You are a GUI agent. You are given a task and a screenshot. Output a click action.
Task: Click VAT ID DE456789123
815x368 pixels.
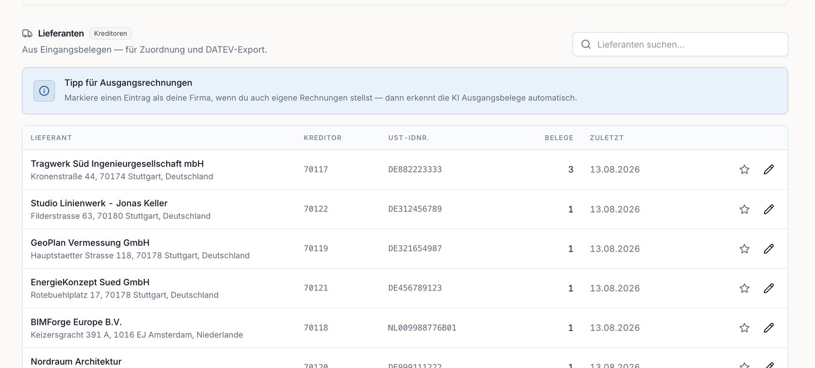pyautogui.click(x=415, y=288)
